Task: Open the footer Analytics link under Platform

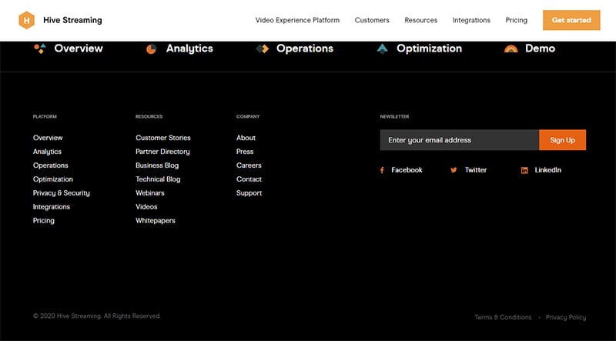Action: pyautogui.click(x=47, y=152)
